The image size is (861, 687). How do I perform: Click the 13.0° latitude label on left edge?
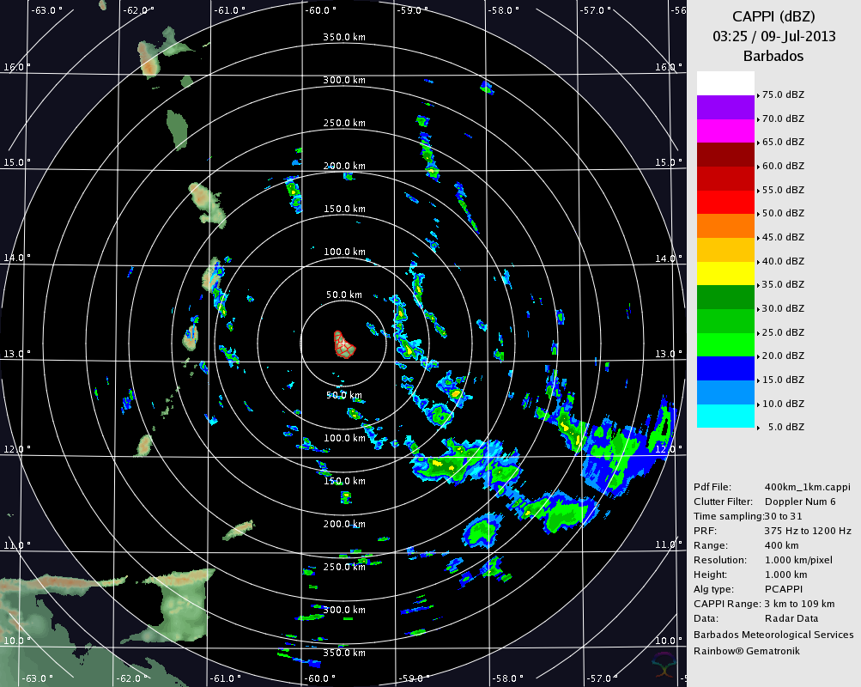[x=16, y=354]
